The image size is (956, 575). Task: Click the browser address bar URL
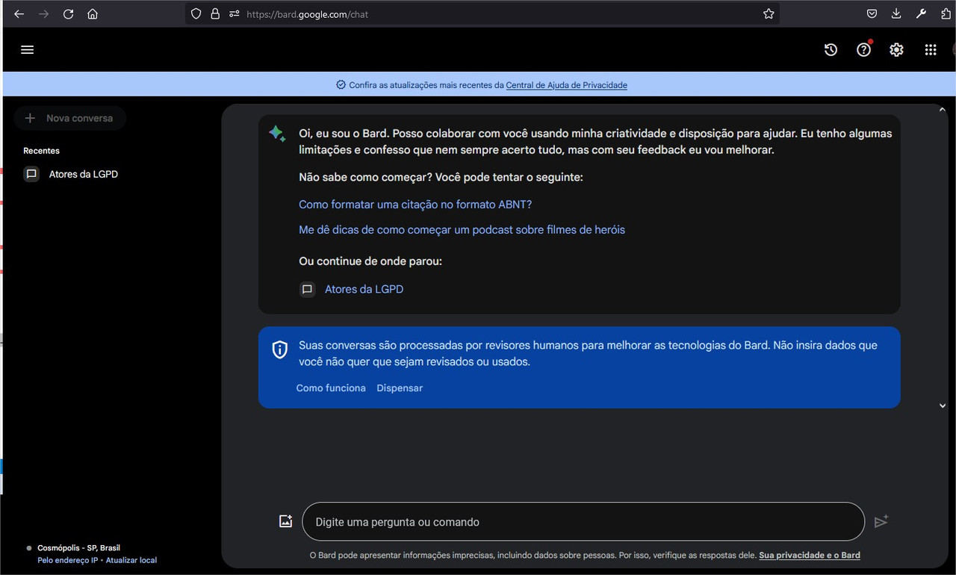coord(306,13)
